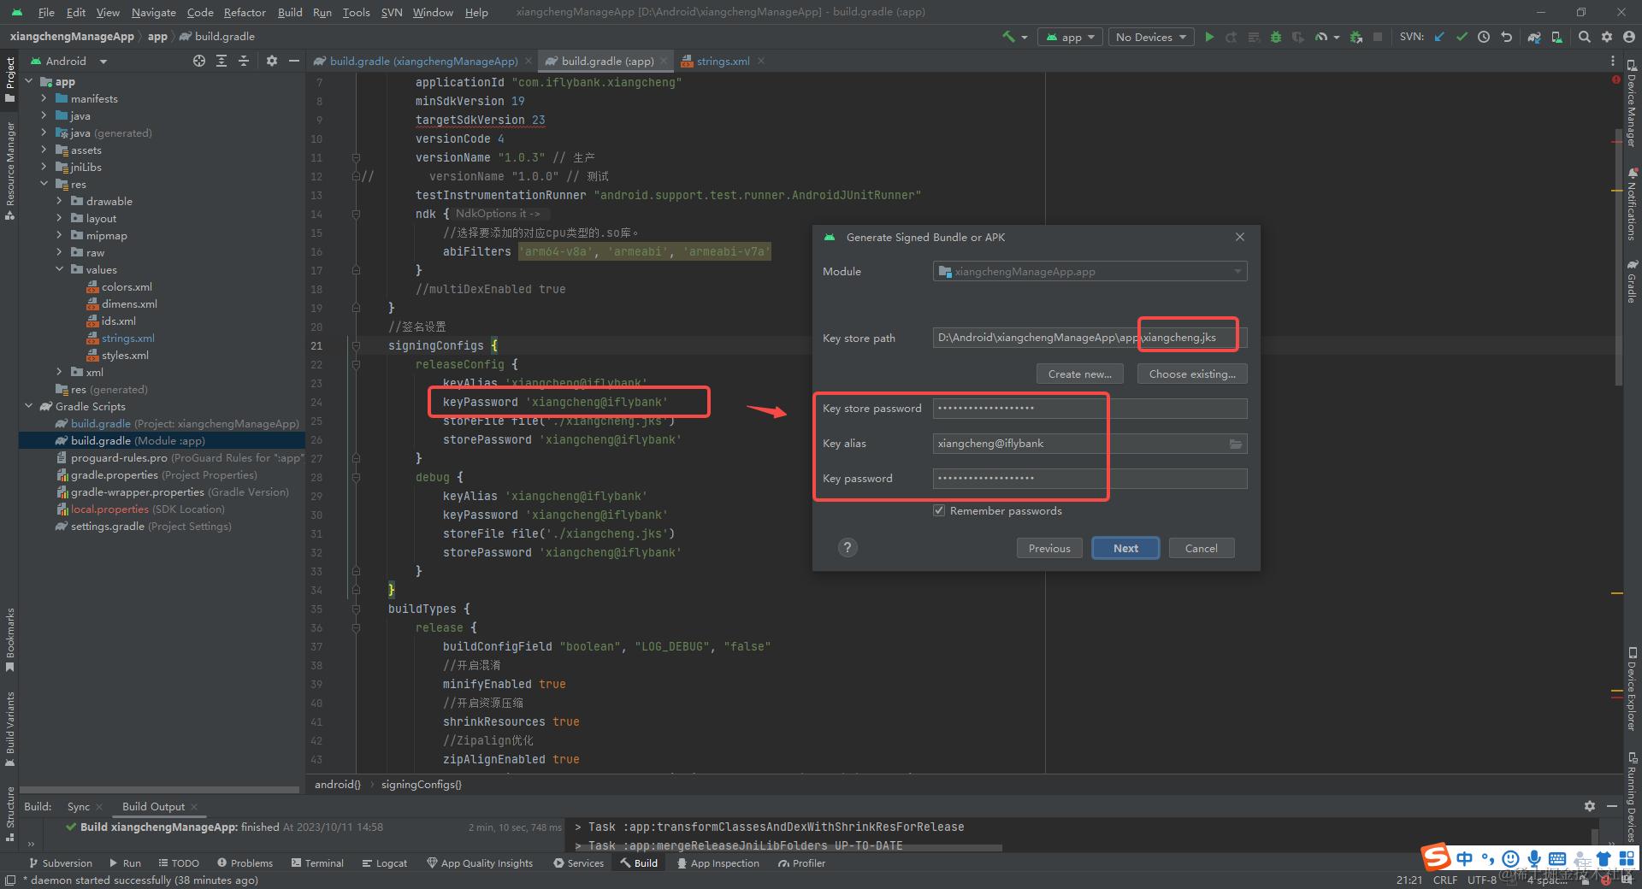
Task: Click the SVN Commit checkmark icon
Action: [1462, 37]
